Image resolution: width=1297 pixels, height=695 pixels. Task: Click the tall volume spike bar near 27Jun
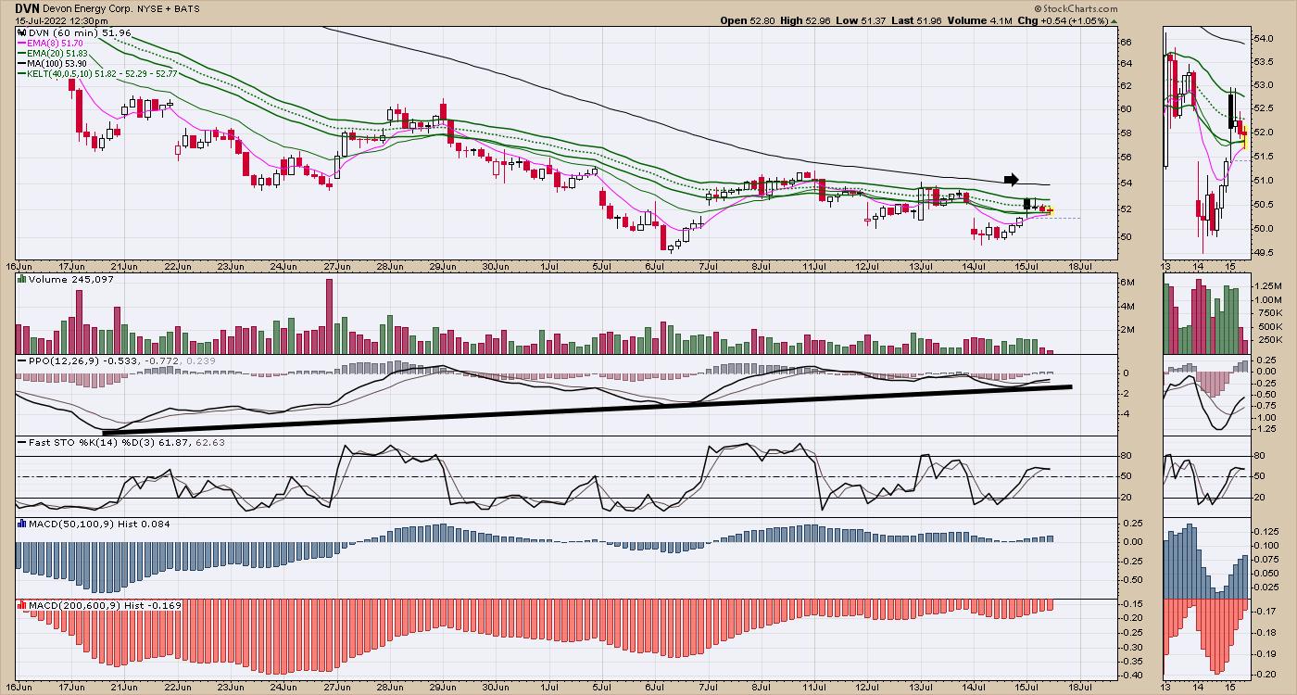click(328, 315)
